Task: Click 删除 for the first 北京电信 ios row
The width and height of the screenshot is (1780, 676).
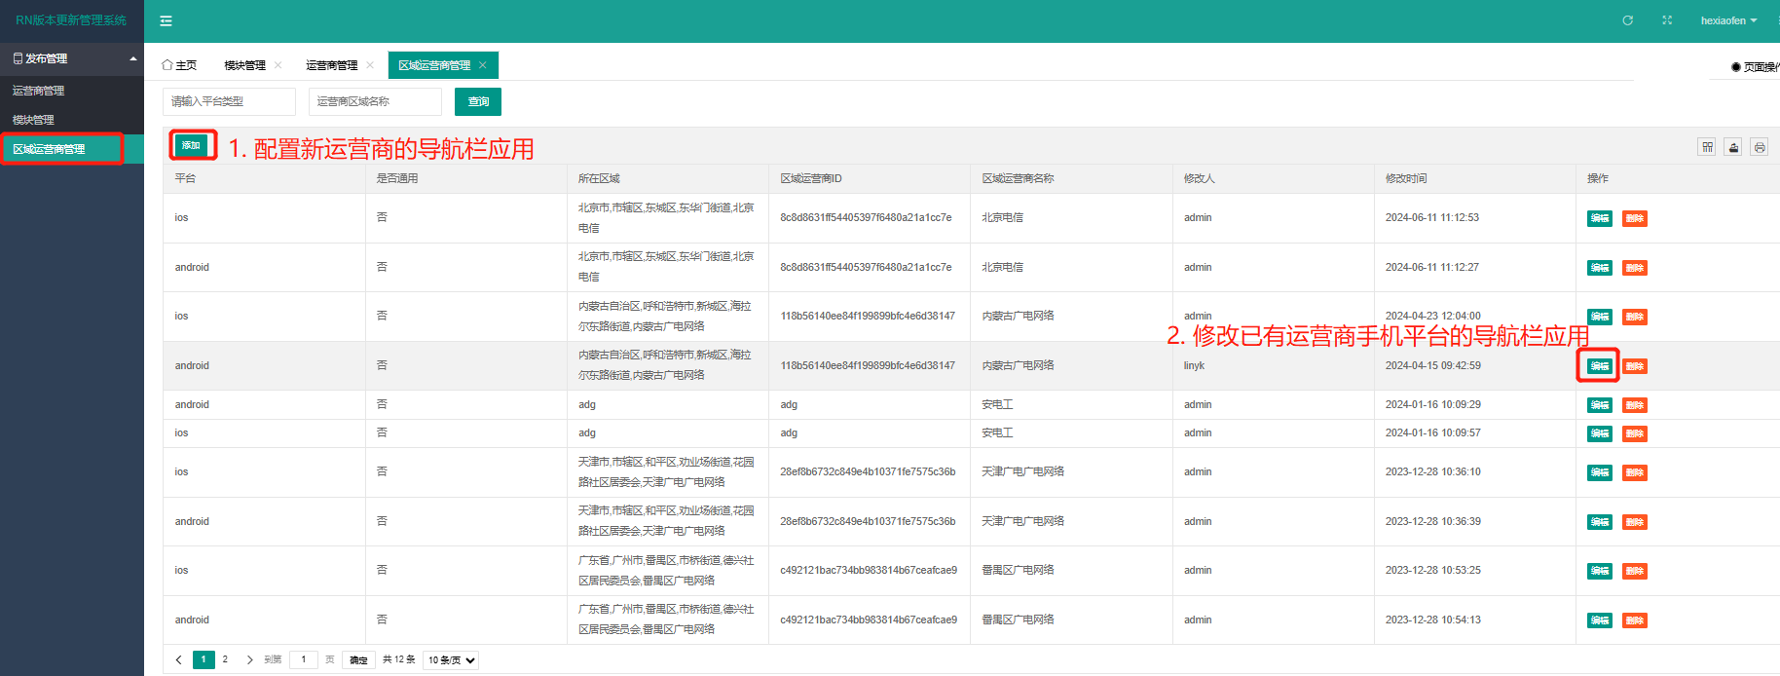Action: pyautogui.click(x=1634, y=218)
